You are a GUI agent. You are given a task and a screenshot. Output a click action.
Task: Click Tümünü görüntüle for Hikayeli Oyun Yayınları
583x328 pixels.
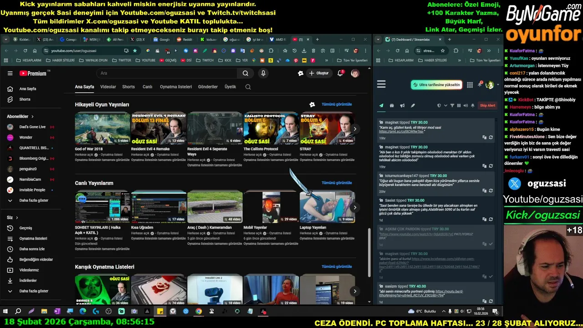coord(337,104)
